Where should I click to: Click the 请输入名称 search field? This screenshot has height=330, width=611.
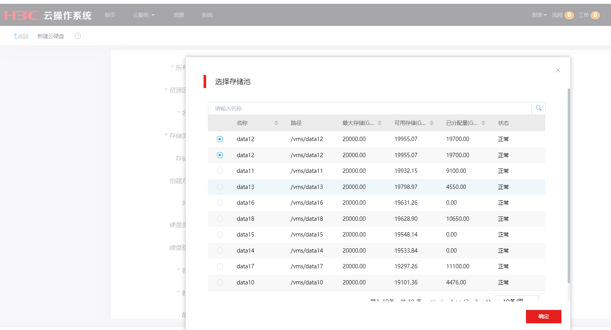pyautogui.click(x=369, y=108)
